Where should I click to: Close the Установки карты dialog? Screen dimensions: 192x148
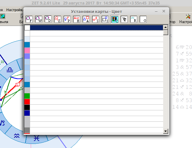(x=163, y=11)
